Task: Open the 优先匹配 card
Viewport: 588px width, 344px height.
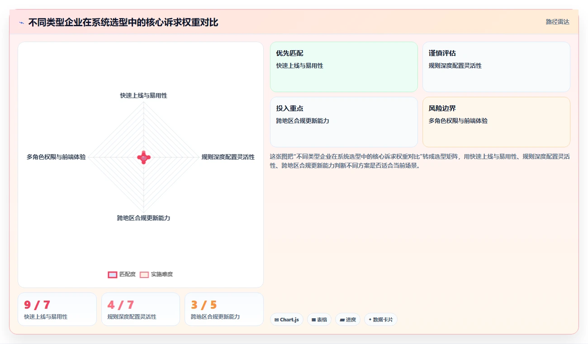Action: (344, 67)
